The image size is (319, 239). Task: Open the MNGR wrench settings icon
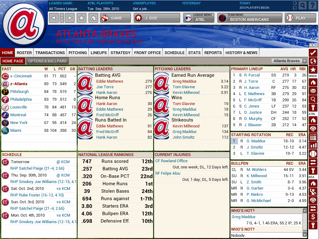[313, 108]
